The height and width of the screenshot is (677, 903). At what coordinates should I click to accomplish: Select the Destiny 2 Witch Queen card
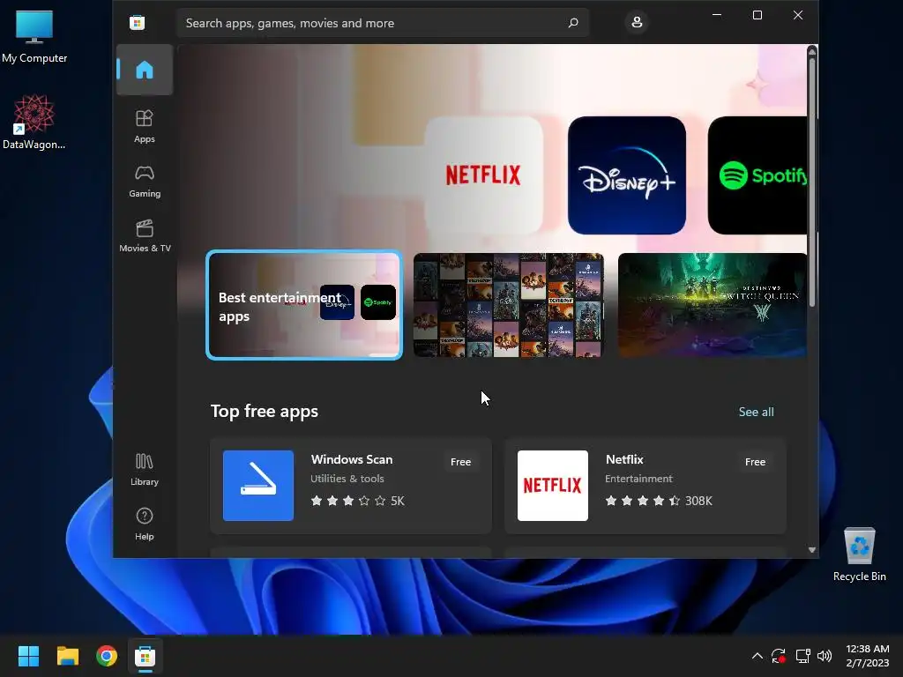[713, 305]
